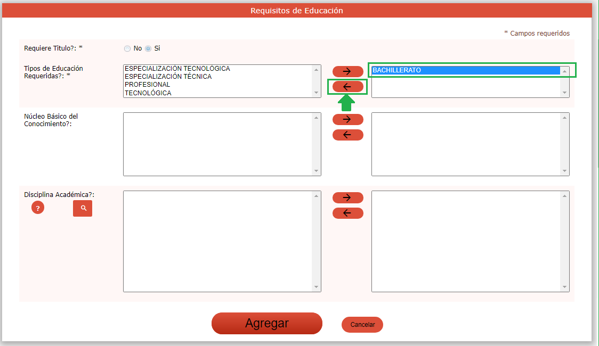The image size is (599, 346).
Task: Choose TECNOLÓGICA from education types list
Action: [148, 93]
